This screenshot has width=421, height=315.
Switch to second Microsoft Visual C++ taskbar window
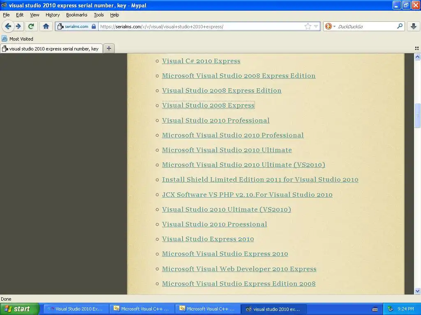208,309
